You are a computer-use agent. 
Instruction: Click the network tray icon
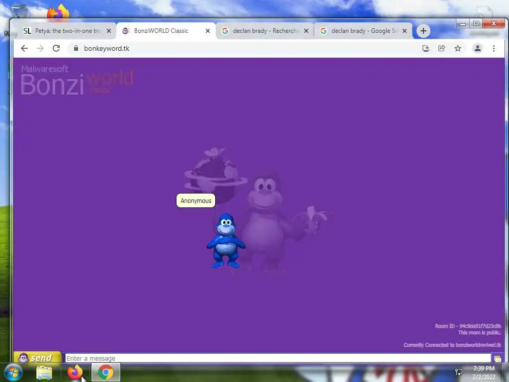click(459, 372)
